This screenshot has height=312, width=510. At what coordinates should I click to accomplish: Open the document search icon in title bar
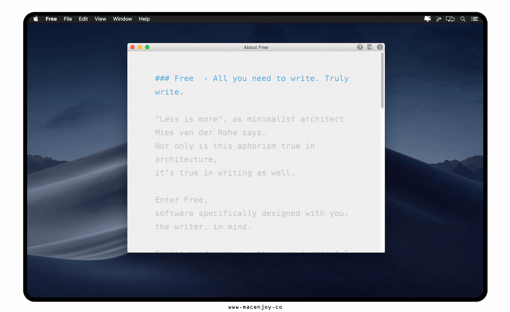tap(370, 47)
